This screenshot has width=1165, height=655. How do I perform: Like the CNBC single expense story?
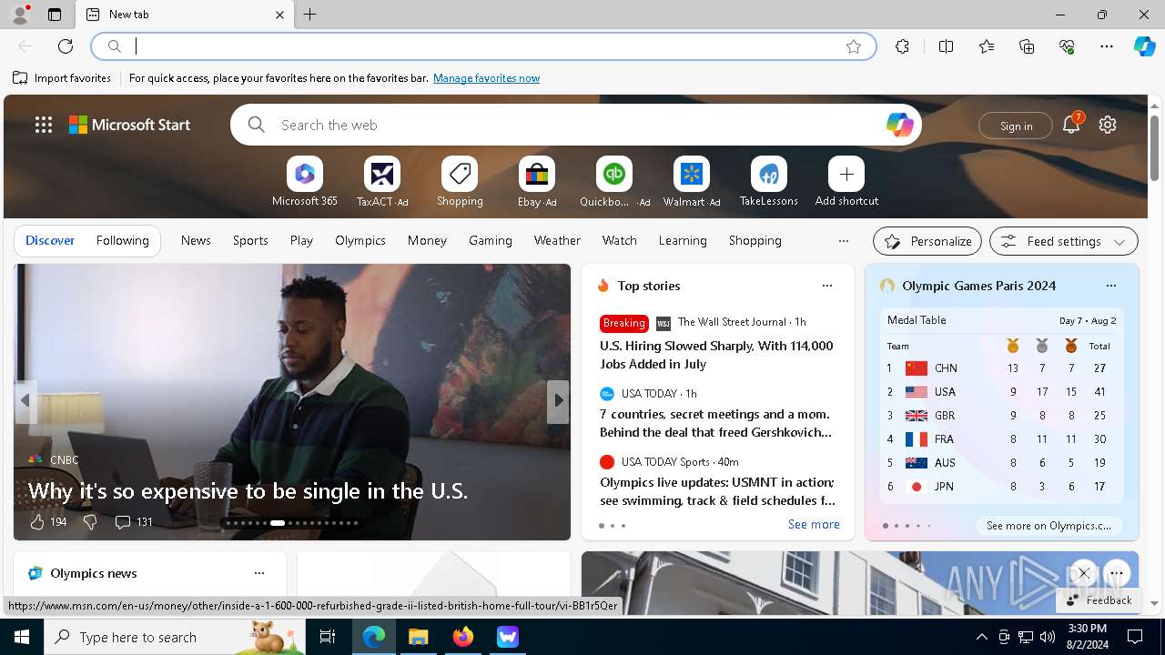click(47, 522)
